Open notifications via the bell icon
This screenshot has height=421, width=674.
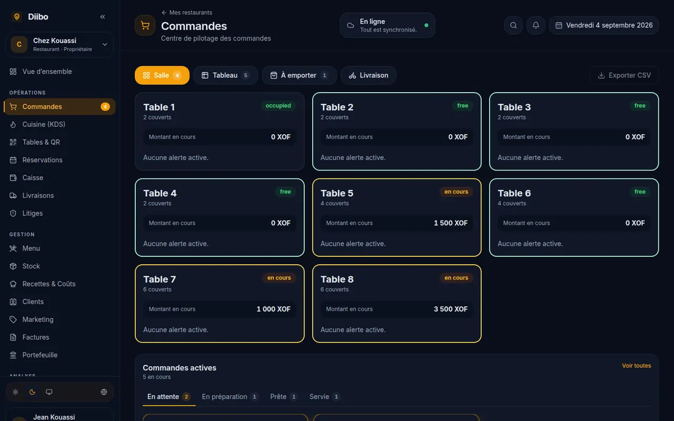click(536, 25)
